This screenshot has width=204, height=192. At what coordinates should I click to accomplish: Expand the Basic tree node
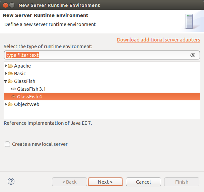tap(6, 73)
